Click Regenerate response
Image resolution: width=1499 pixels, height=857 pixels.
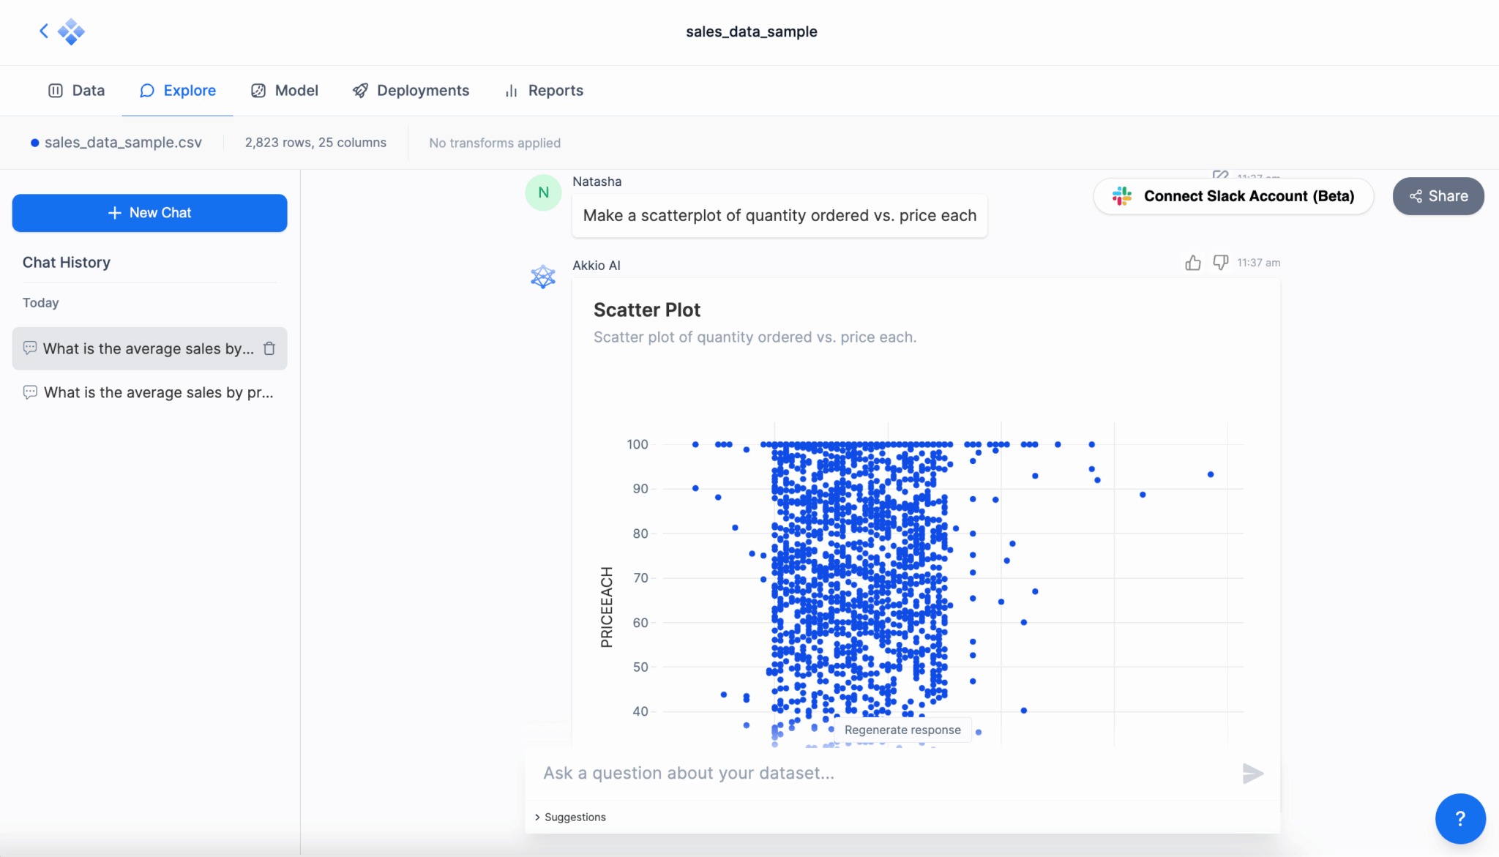(x=902, y=729)
